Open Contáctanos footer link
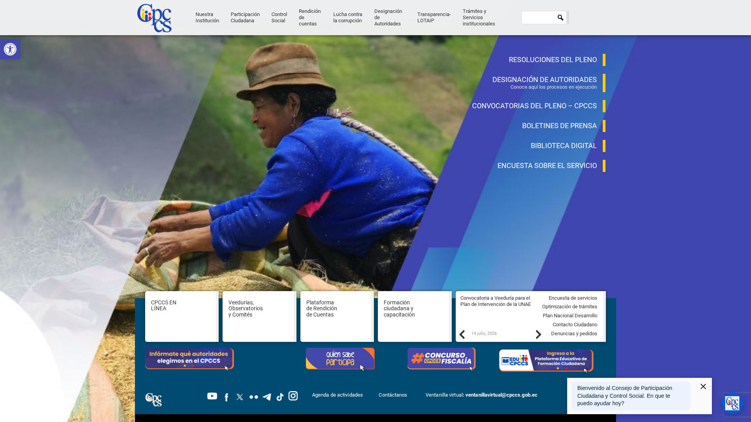The image size is (751, 422). pos(393,395)
